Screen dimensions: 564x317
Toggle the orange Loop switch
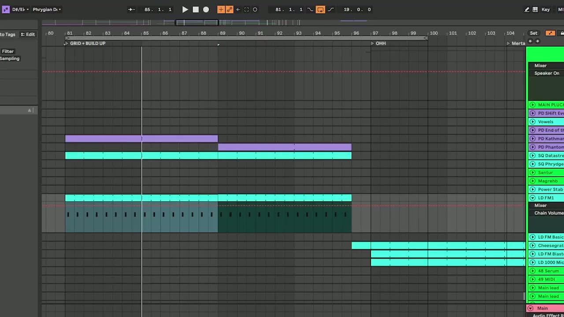pos(320,9)
